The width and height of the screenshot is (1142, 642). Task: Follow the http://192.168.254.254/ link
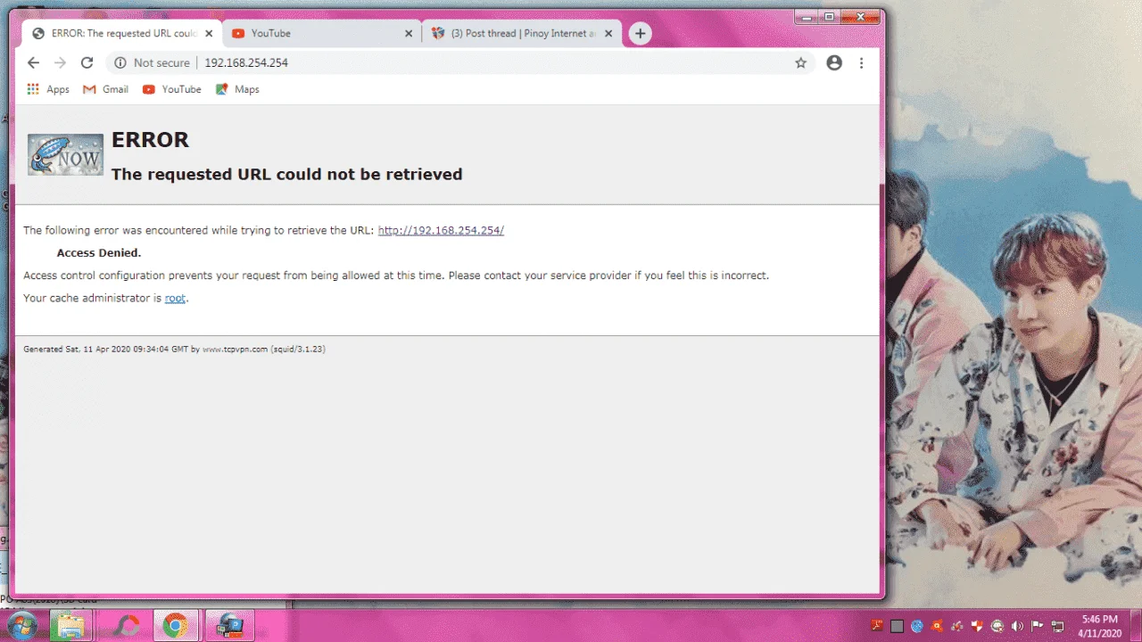click(441, 230)
